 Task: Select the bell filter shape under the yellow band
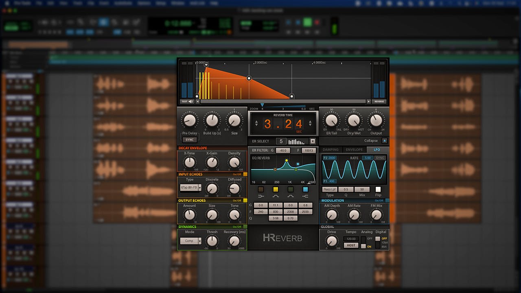tap(276, 196)
